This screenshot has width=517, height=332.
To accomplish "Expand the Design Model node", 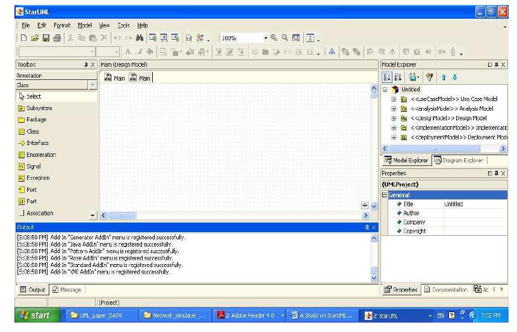I will pos(394,118).
